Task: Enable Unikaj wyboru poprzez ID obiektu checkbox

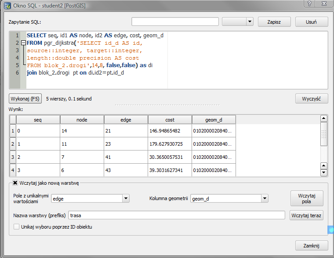Action: [x=16, y=227]
